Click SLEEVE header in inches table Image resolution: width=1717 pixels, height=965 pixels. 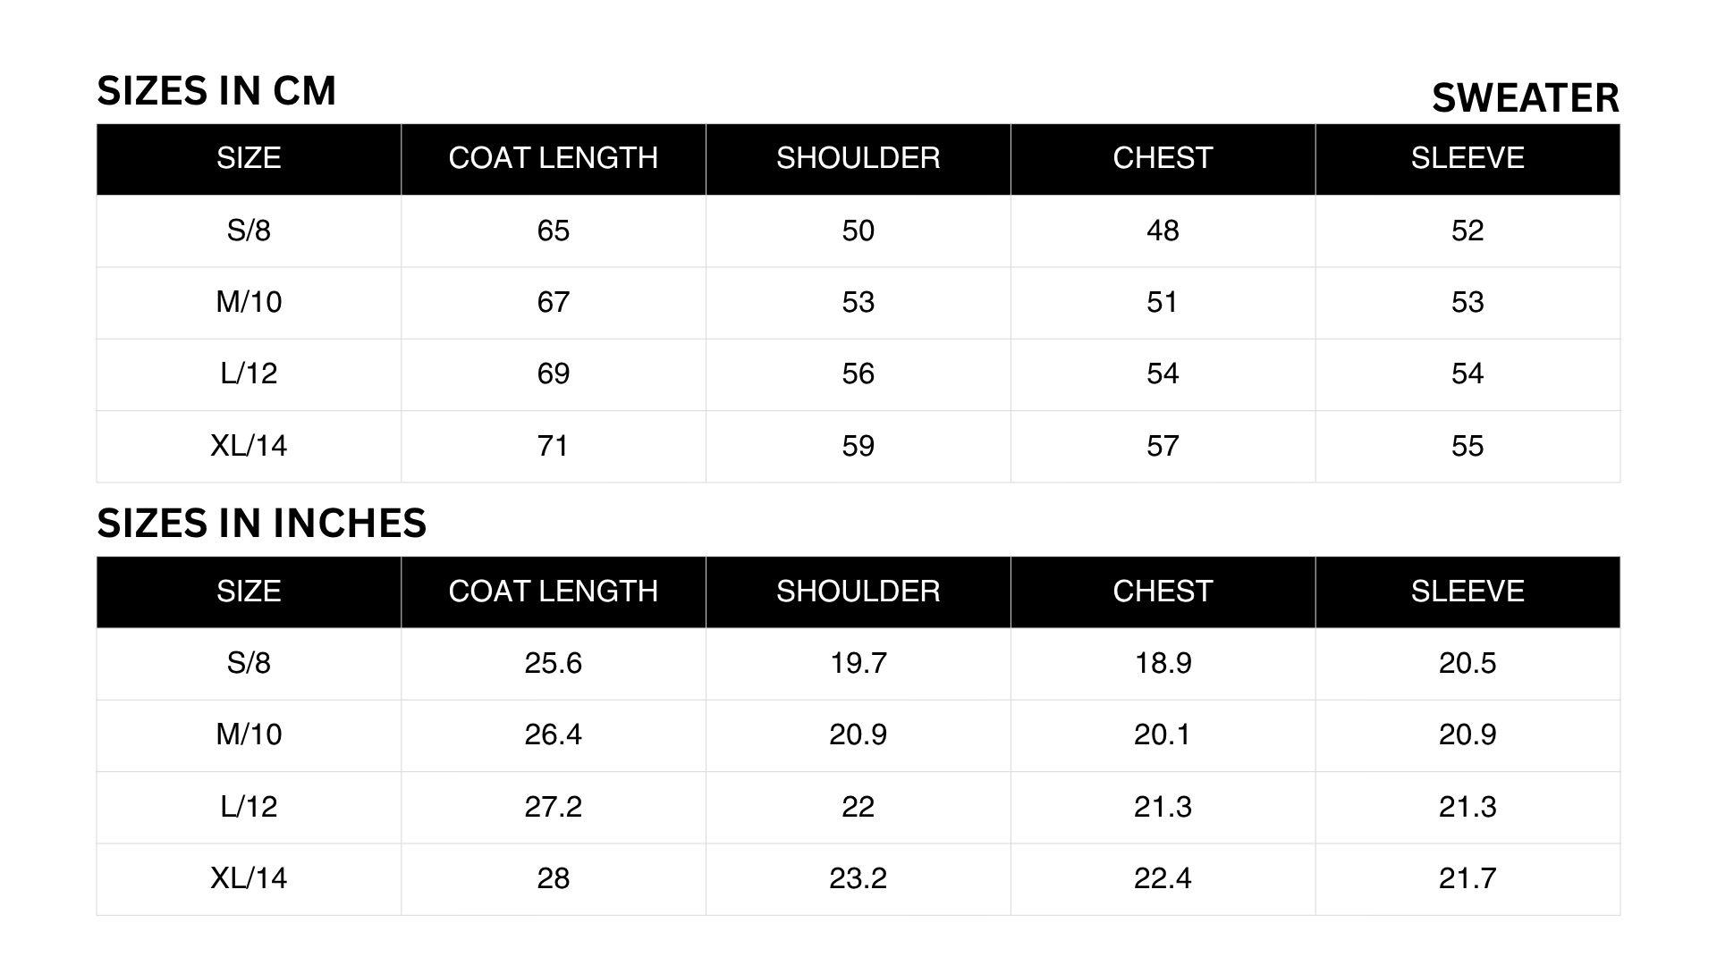pyautogui.click(x=1467, y=592)
